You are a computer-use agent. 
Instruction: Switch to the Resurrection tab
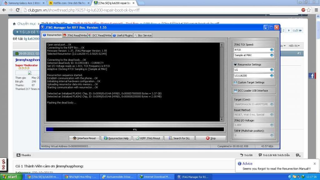52,35
